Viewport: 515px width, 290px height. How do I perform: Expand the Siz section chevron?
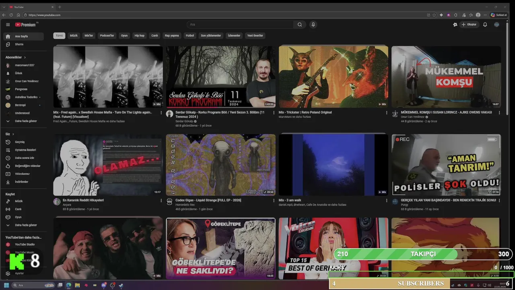click(x=13, y=134)
